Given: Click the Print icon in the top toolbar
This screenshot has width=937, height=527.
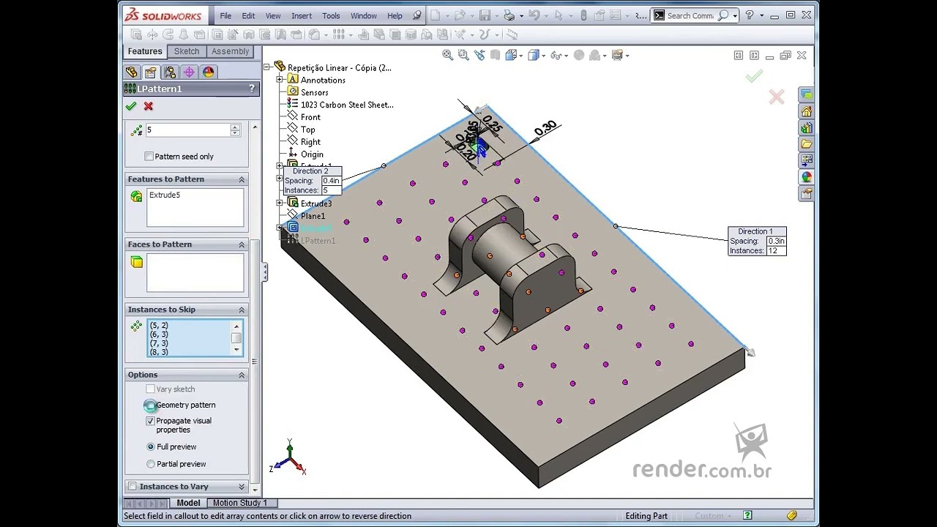Looking at the screenshot, I should coord(509,15).
